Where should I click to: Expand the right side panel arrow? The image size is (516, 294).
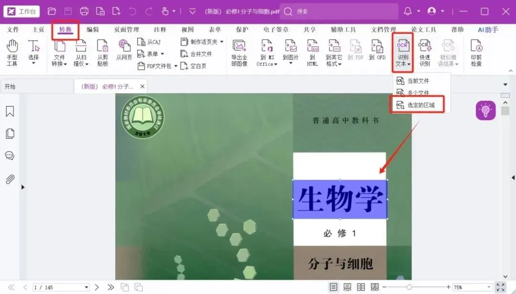513,178
